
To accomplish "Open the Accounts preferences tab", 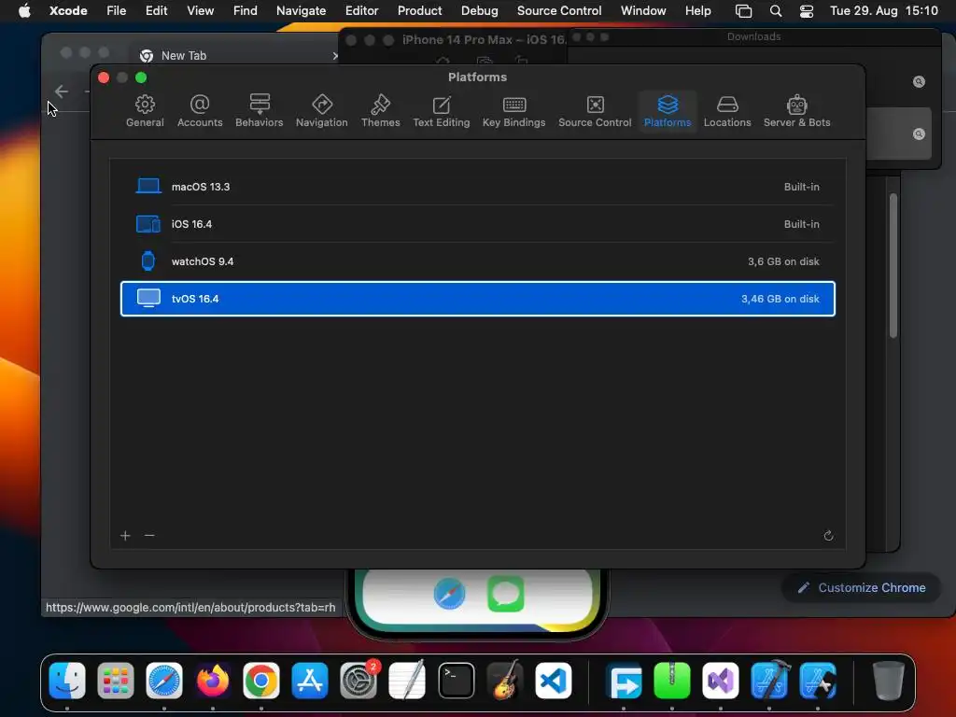I will pos(200,111).
